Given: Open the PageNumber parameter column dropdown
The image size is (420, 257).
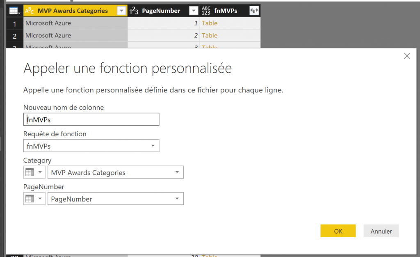Looking at the screenshot, I should tap(115, 199).
